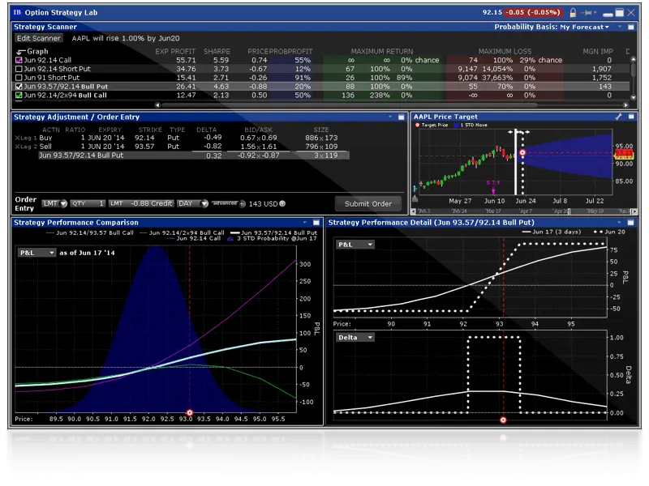
Task: Open the Probability Basis: My Forecast dropdown
Action: coord(552,27)
